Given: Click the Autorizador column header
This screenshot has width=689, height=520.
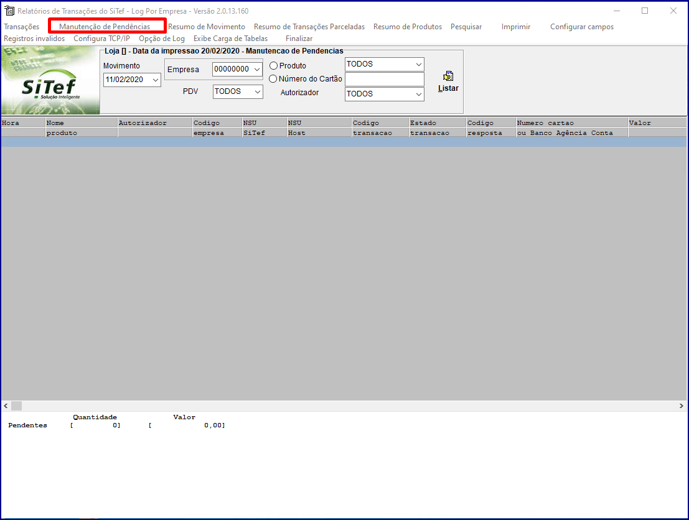Looking at the screenshot, I should pyautogui.click(x=155, y=128).
